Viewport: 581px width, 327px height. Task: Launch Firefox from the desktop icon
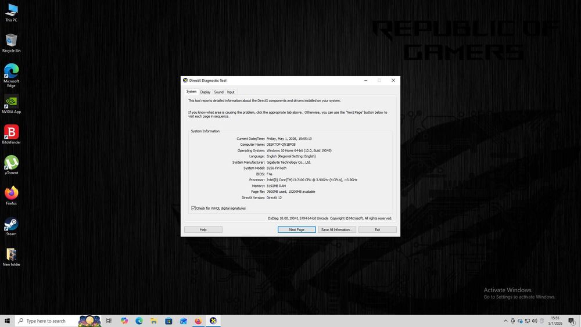[11, 196]
